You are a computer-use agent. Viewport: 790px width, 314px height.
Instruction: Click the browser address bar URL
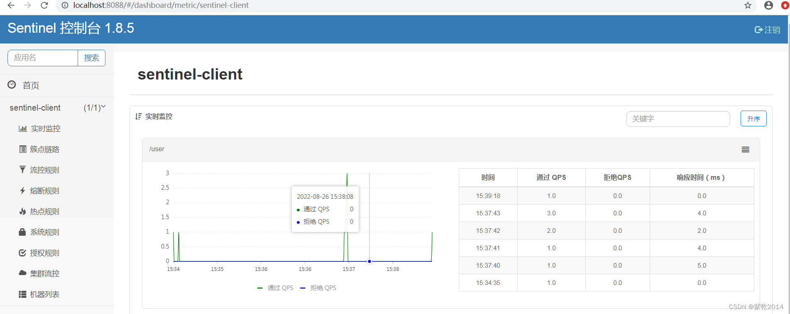pyautogui.click(x=161, y=5)
